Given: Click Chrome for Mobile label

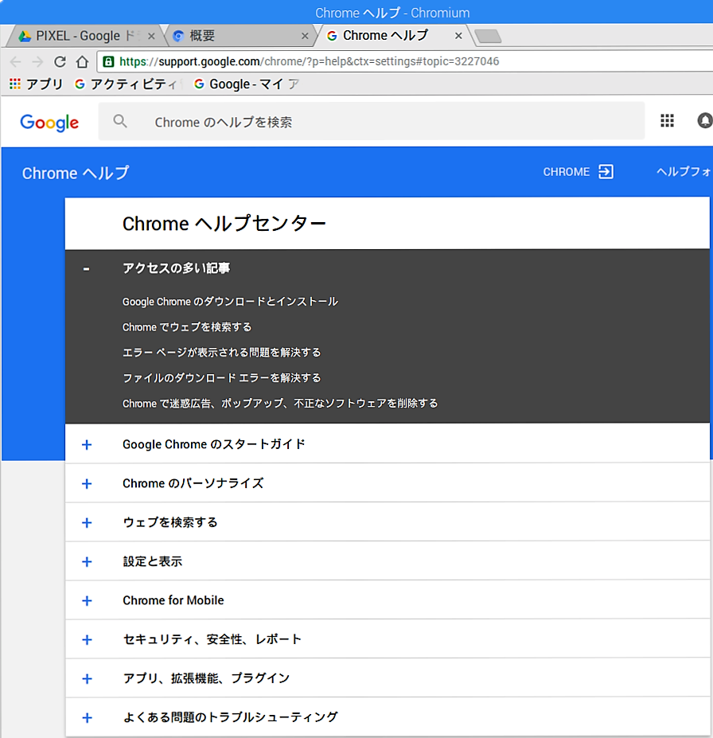Looking at the screenshot, I should point(173,600).
